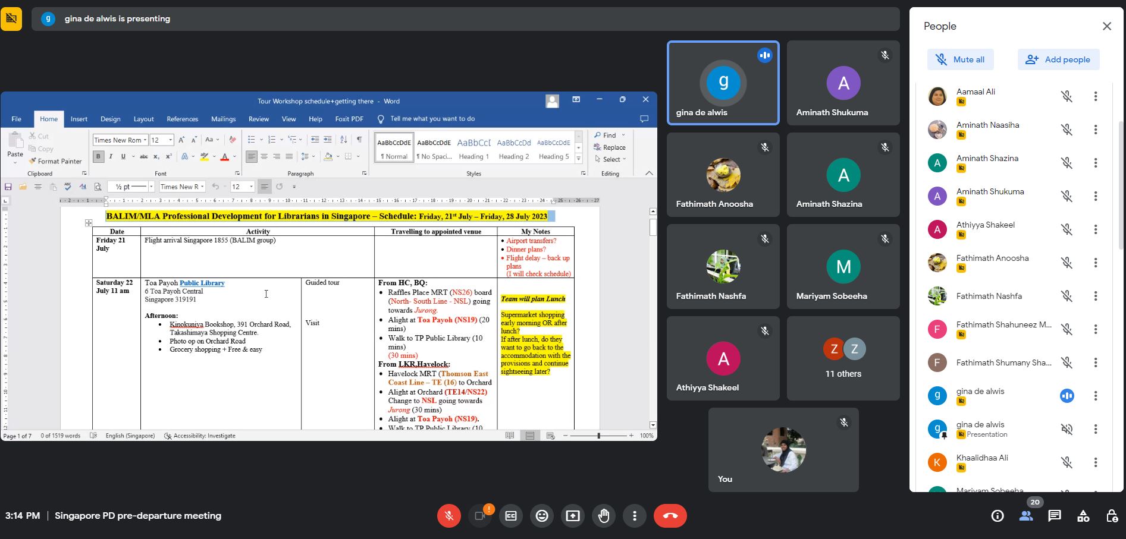The width and height of the screenshot is (1126, 539).
Task: Select the 11 others participant tile
Action: 843,358
